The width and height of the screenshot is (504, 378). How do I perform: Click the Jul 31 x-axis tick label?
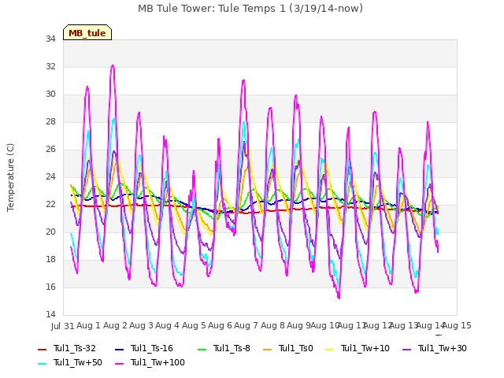pos(63,326)
